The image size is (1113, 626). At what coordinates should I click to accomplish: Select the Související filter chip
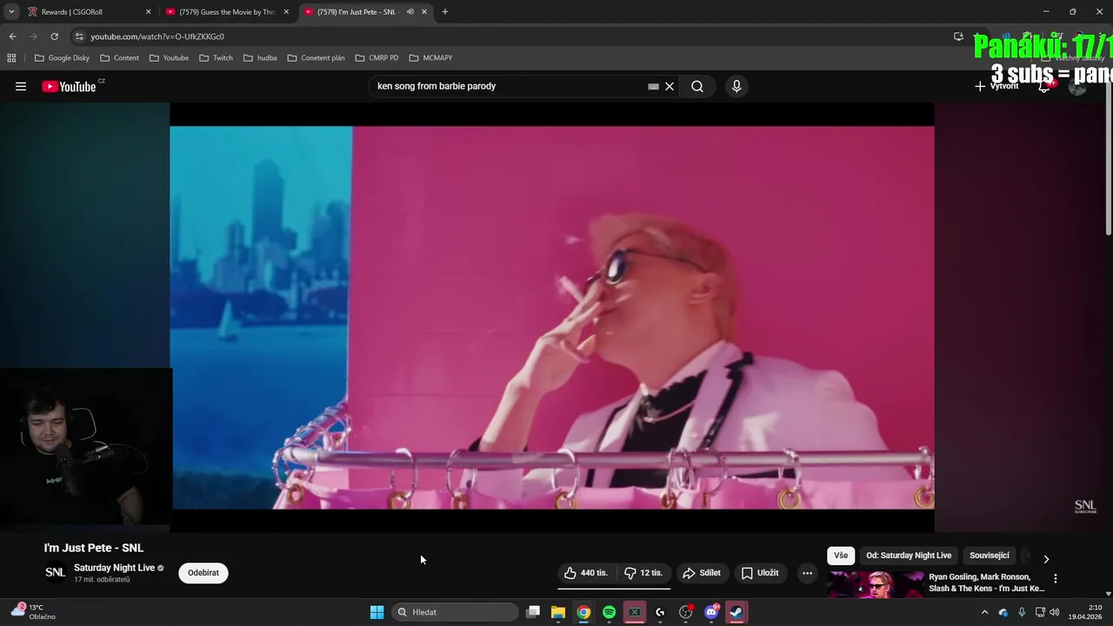click(990, 556)
